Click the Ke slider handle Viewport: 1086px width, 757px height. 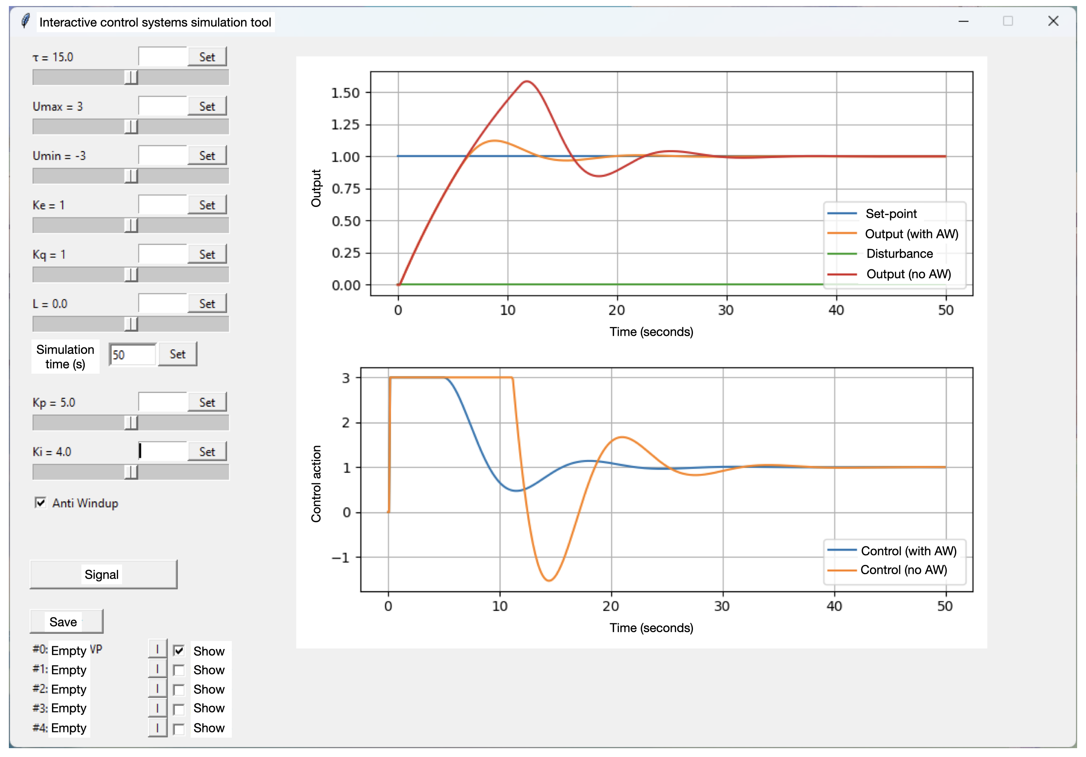[x=131, y=225]
